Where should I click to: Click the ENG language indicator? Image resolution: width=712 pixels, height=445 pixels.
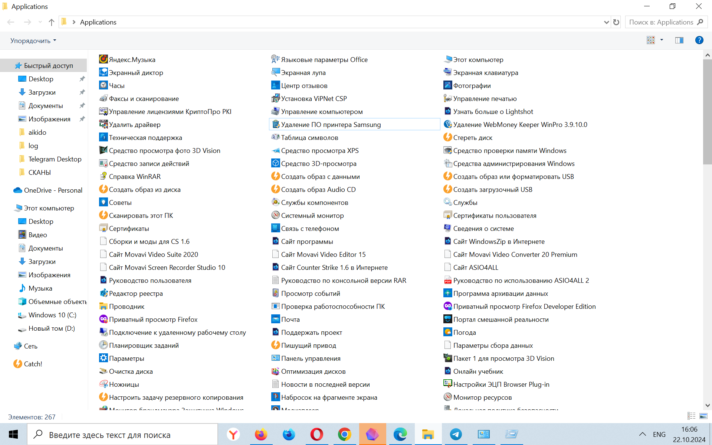pos(659,434)
